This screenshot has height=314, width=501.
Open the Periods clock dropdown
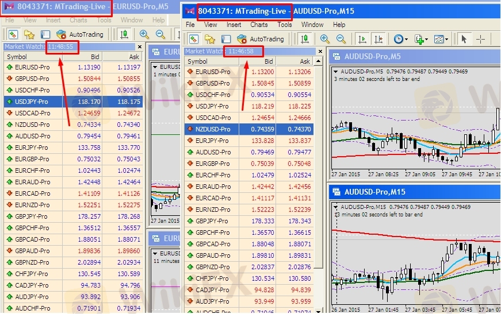[400, 39]
